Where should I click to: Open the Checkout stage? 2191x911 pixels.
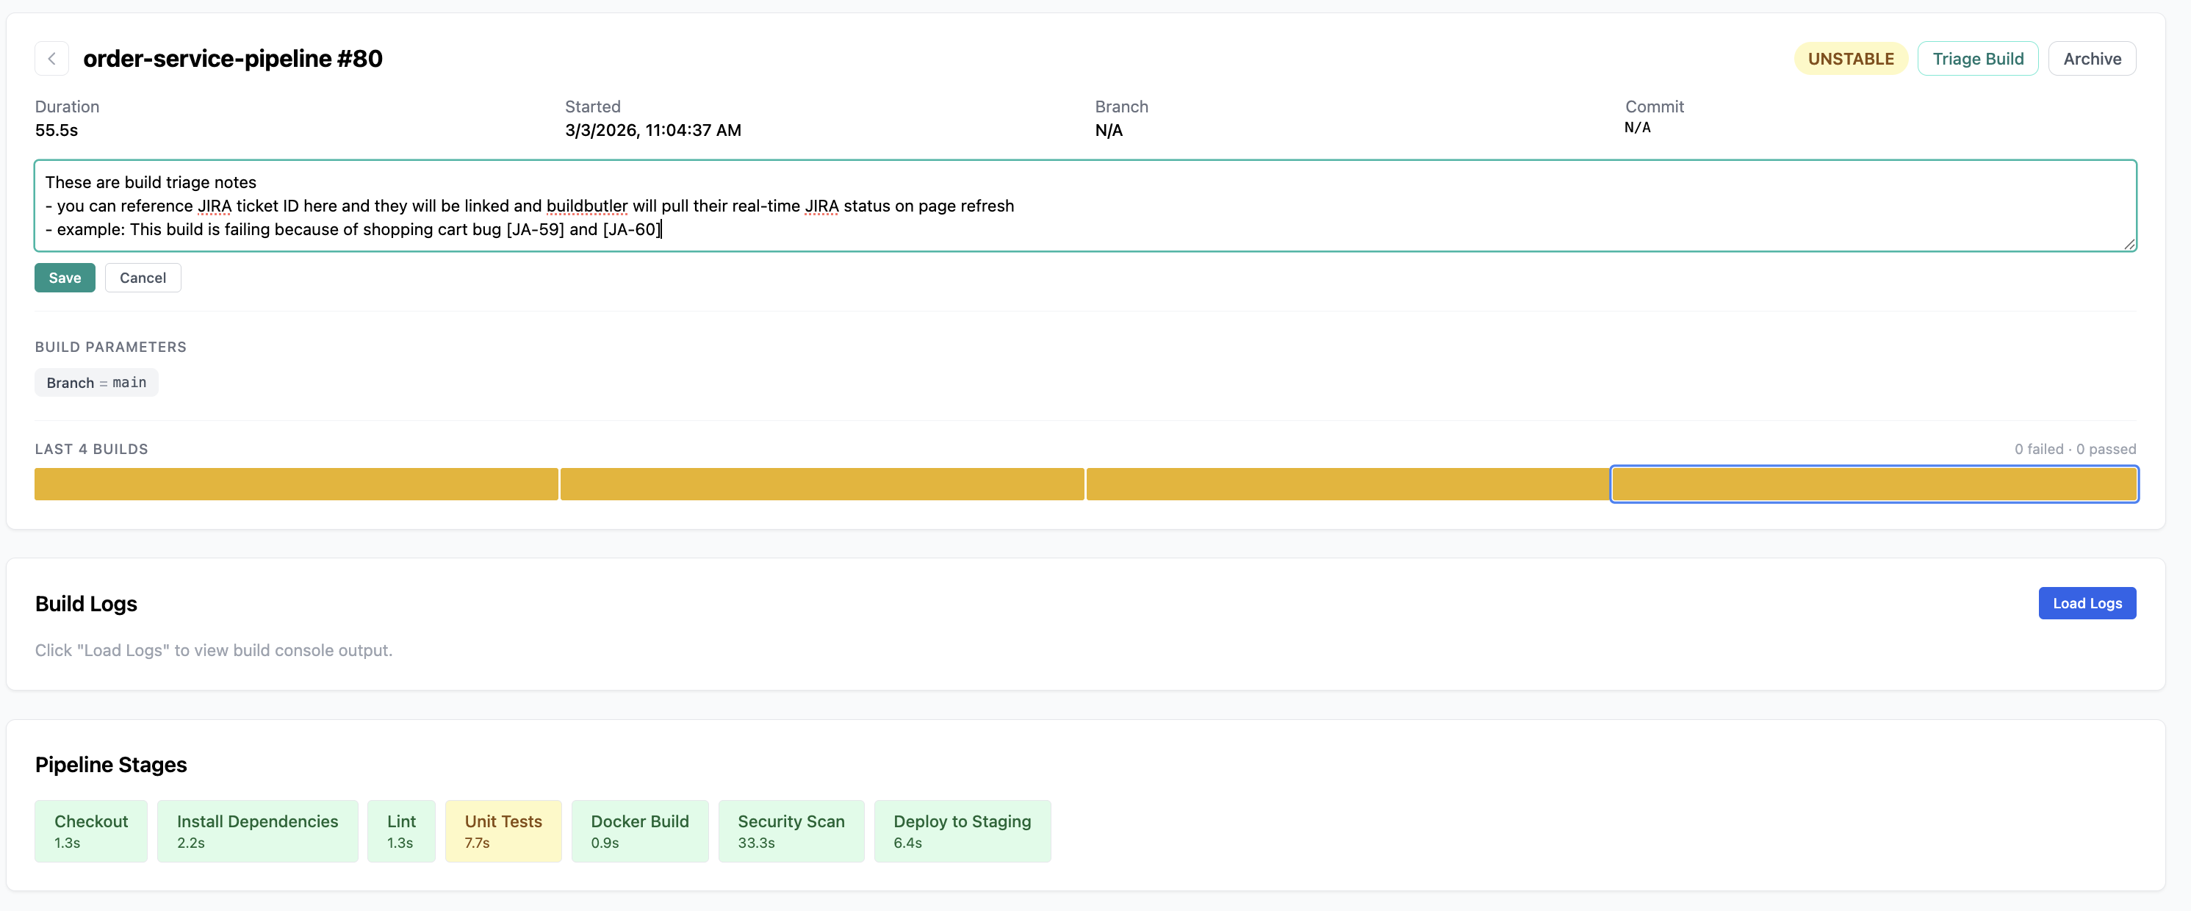pyautogui.click(x=91, y=831)
